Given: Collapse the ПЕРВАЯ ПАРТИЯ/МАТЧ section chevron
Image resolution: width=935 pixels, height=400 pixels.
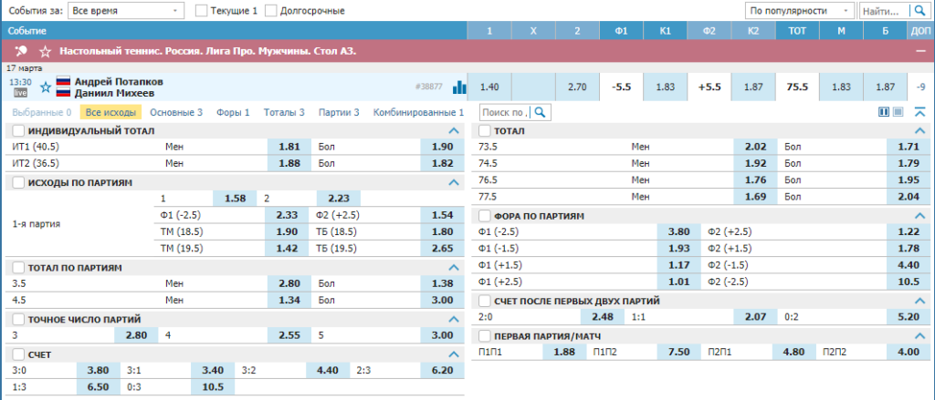Looking at the screenshot, I should click(920, 336).
